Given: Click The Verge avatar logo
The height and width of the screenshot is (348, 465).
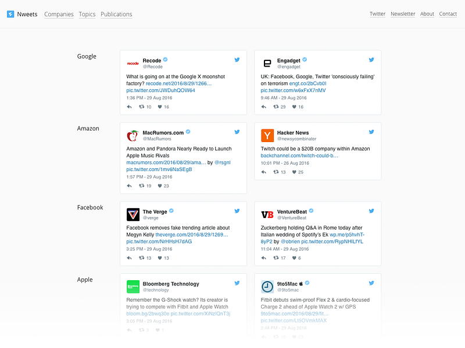Looking at the screenshot, I should (133, 215).
